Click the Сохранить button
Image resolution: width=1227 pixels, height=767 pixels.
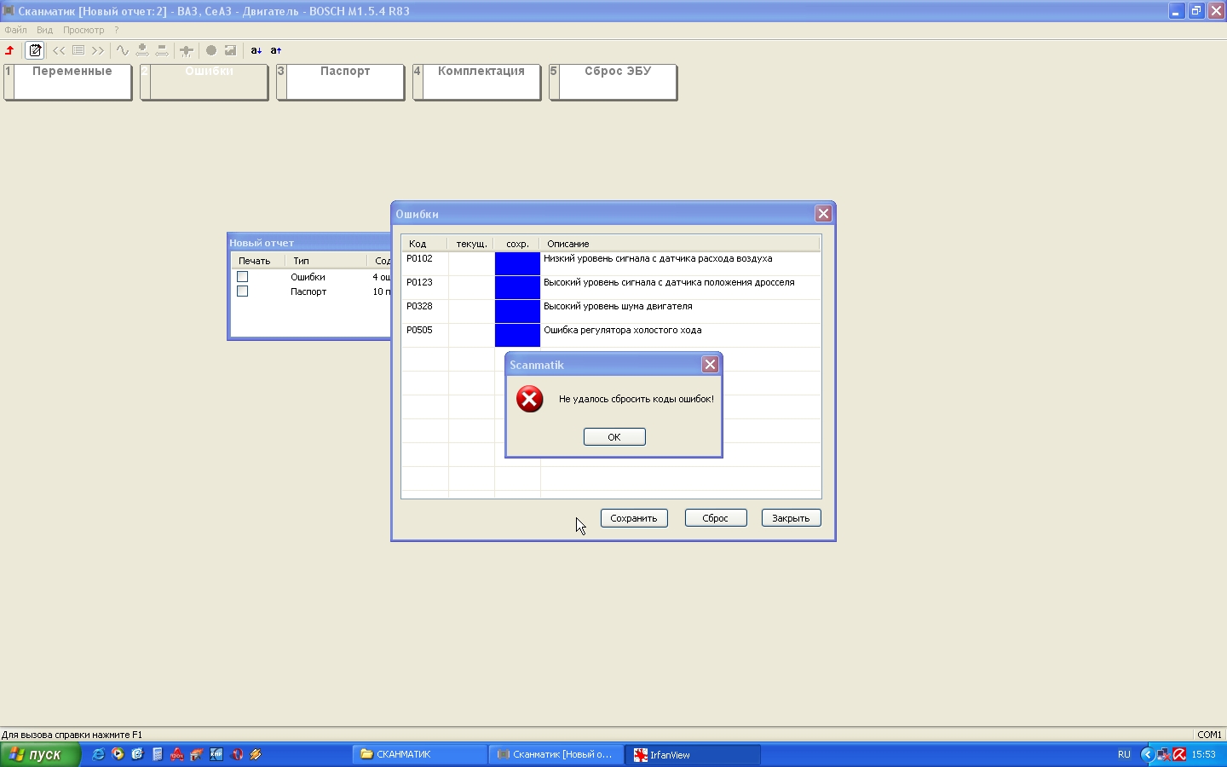634,518
